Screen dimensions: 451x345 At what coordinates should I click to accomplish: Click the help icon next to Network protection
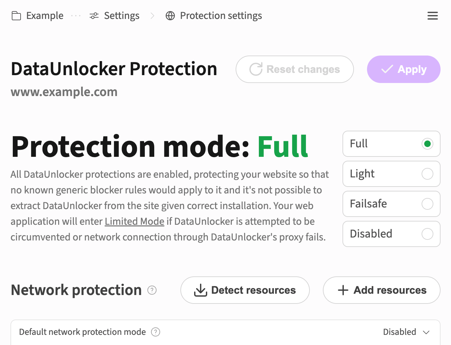coord(152,290)
